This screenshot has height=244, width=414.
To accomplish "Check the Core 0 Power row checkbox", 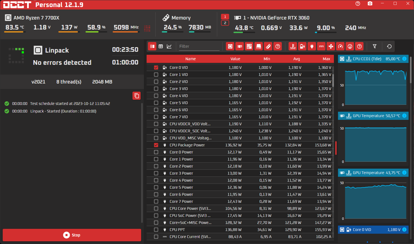I will pos(156,152).
